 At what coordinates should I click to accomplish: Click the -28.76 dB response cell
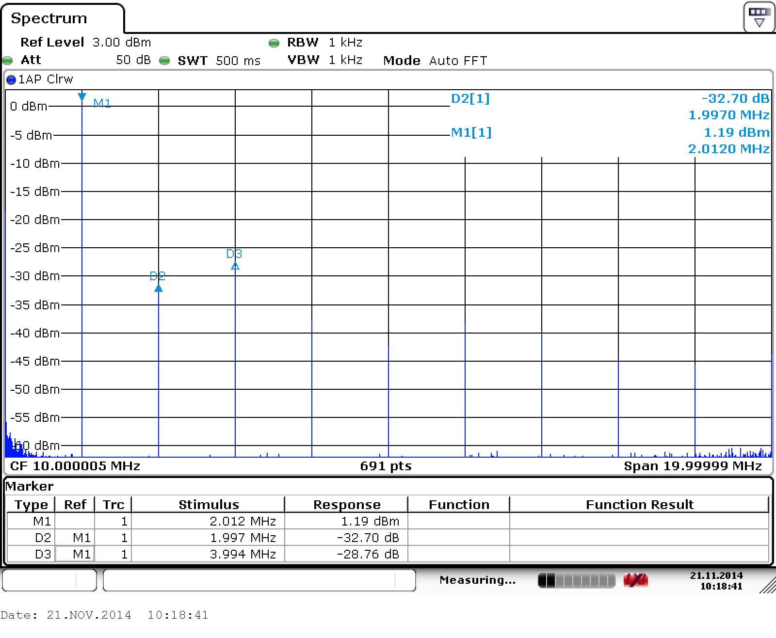(x=347, y=554)
